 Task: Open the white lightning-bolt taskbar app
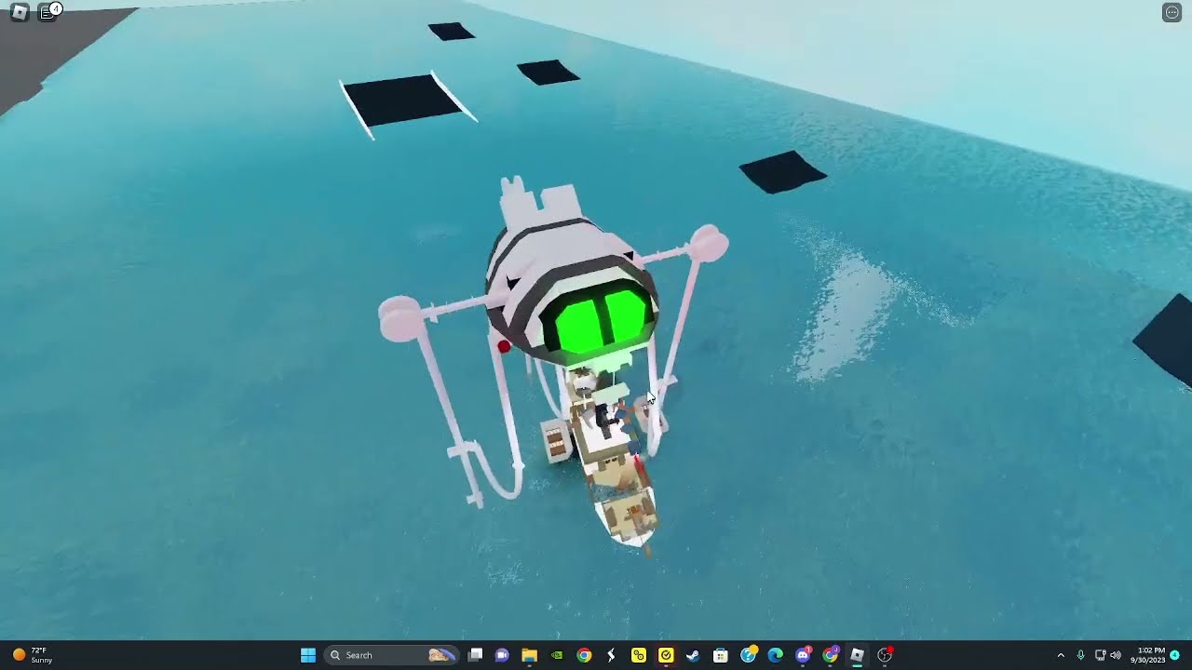(611, 655)
